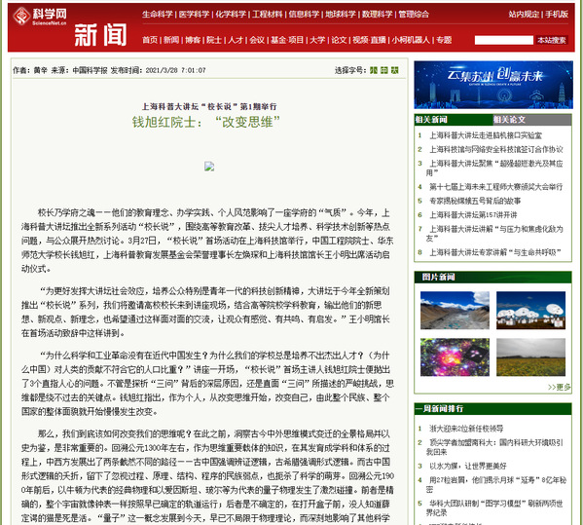Viewport: 583px width, 525px height.
Task: Click the >>更多 more photos link
Action: pyautogui.click(x=560, y=387)
